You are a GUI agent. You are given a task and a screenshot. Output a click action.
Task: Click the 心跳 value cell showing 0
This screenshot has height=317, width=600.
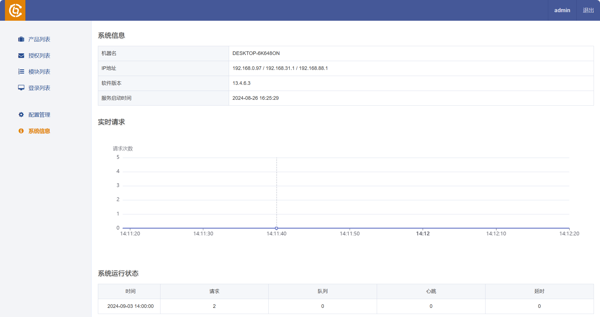click(431, 306)
